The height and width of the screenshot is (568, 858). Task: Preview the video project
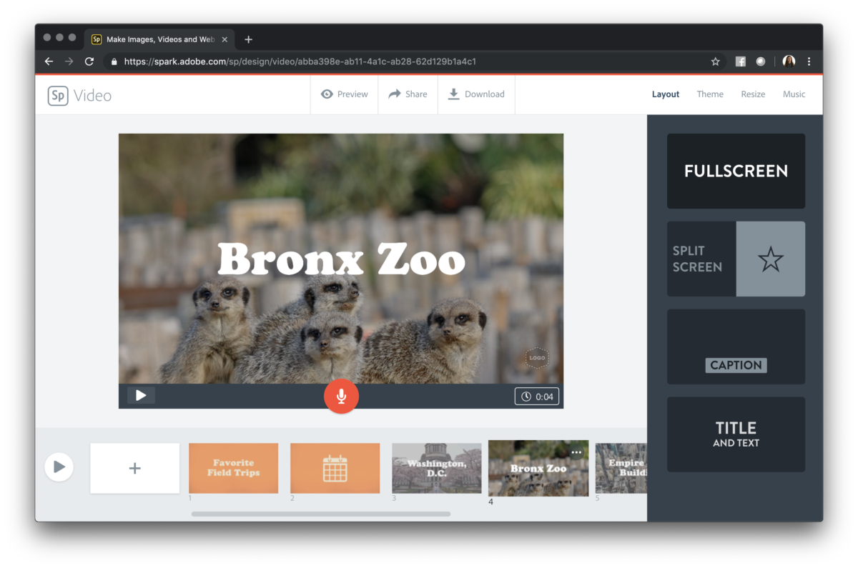click(344, 94)
